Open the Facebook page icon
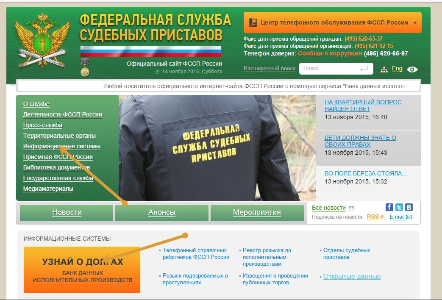 389,207
